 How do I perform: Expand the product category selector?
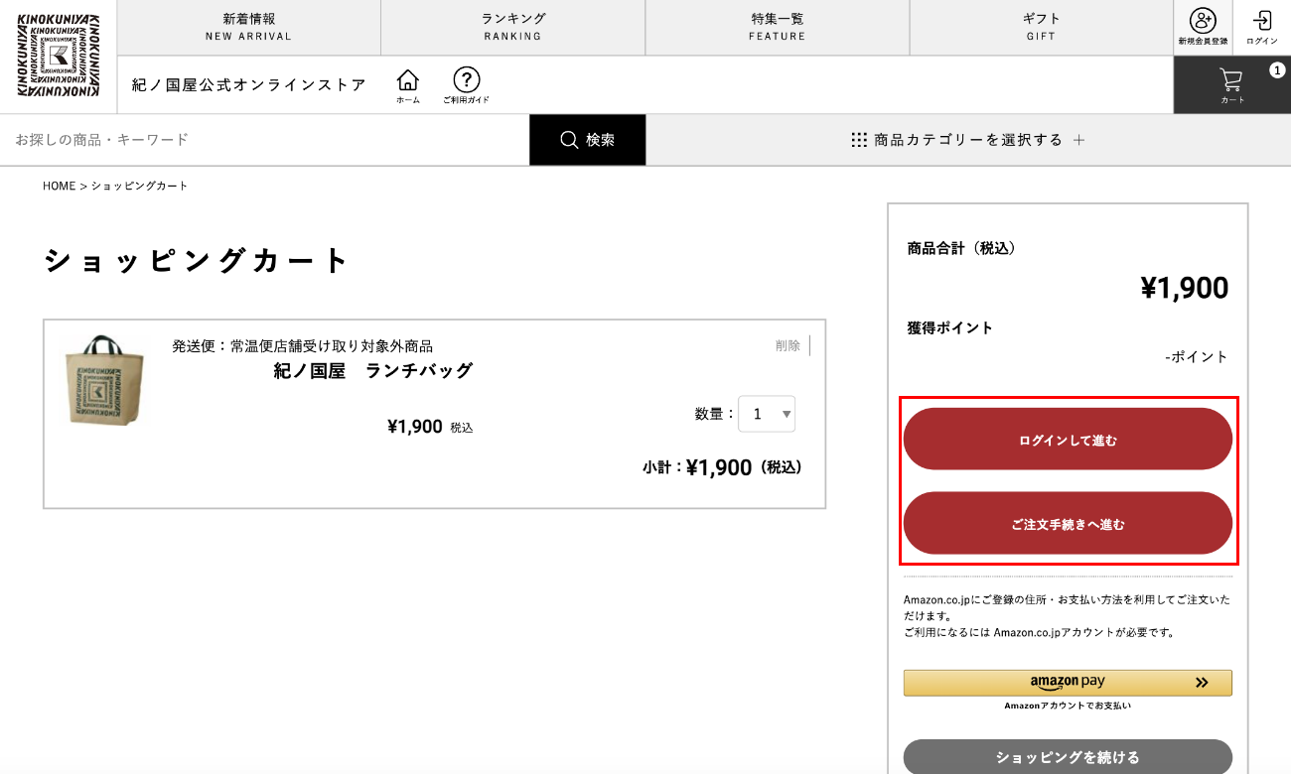[968, 140]
